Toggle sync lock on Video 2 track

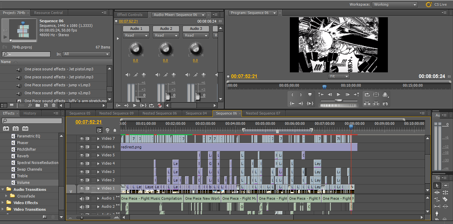(x=88, y=180)
